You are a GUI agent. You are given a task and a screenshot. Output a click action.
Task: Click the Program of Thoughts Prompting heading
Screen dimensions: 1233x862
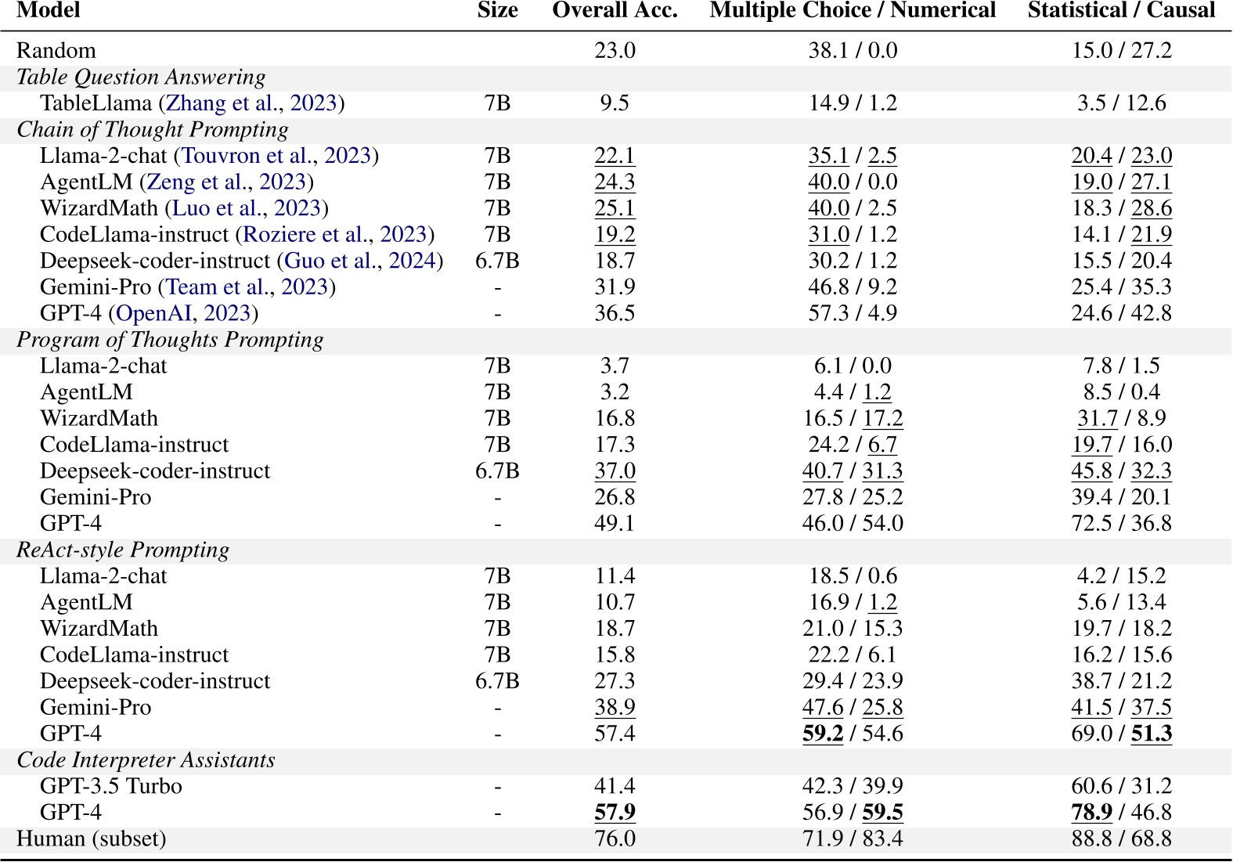tap(170, 340)
